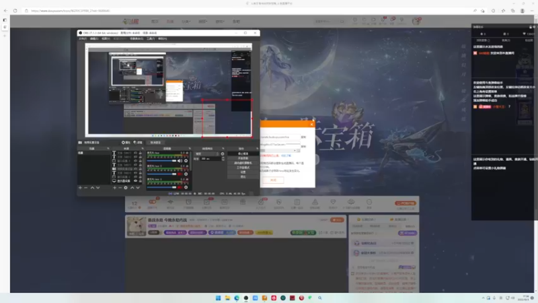This screenshot has height=303, width=538.
Task: Adjust the volume slider of 麦克风/Aux 2
Action: 161,174
